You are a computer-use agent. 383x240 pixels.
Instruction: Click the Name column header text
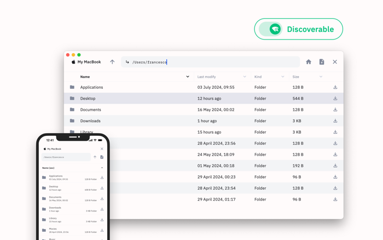(85, 77)
